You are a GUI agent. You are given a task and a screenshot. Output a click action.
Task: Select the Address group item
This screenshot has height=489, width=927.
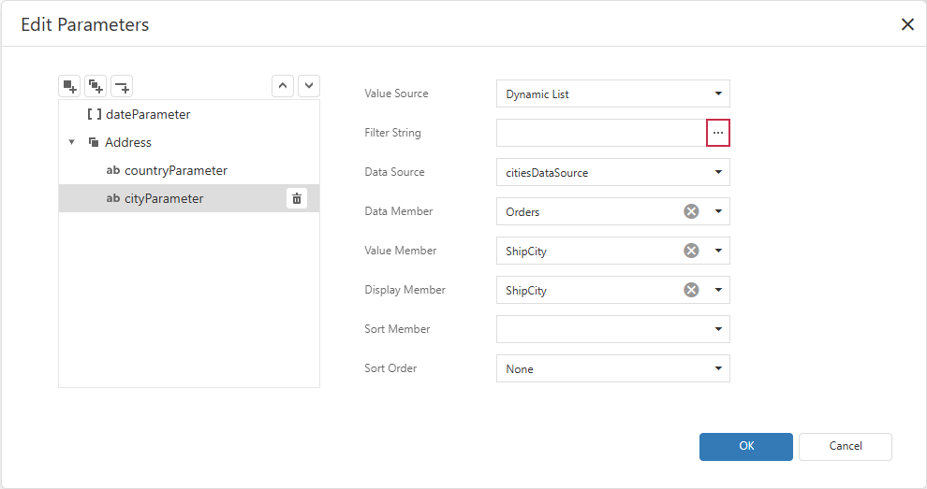(x=189, y=142)
